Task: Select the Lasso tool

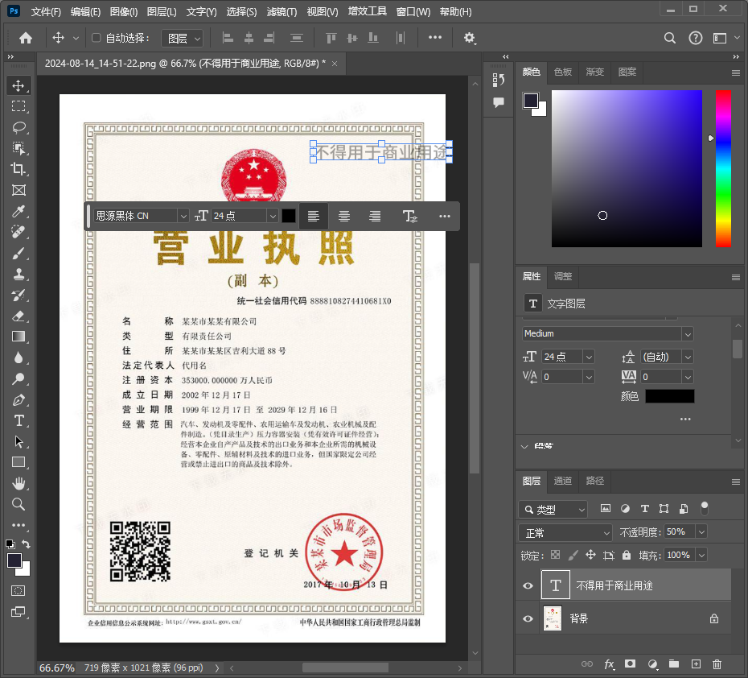Action: [20, 127]
